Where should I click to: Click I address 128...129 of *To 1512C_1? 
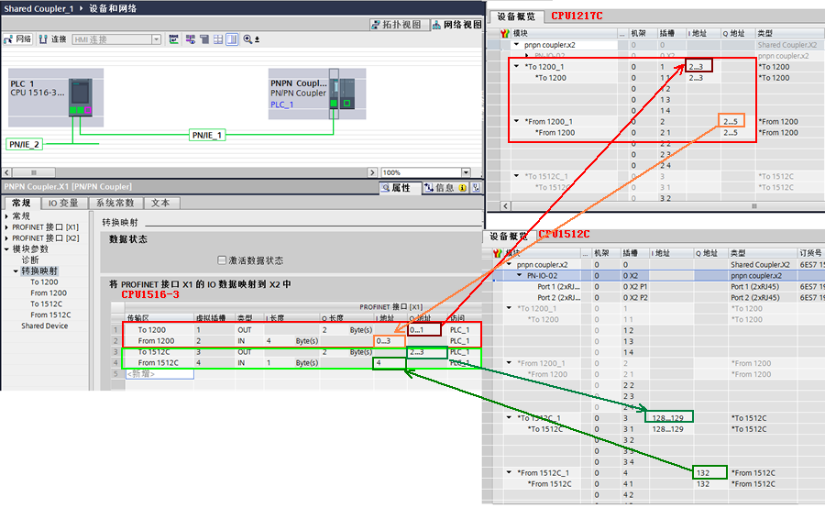pyautogui.click(x=669, y=418)
